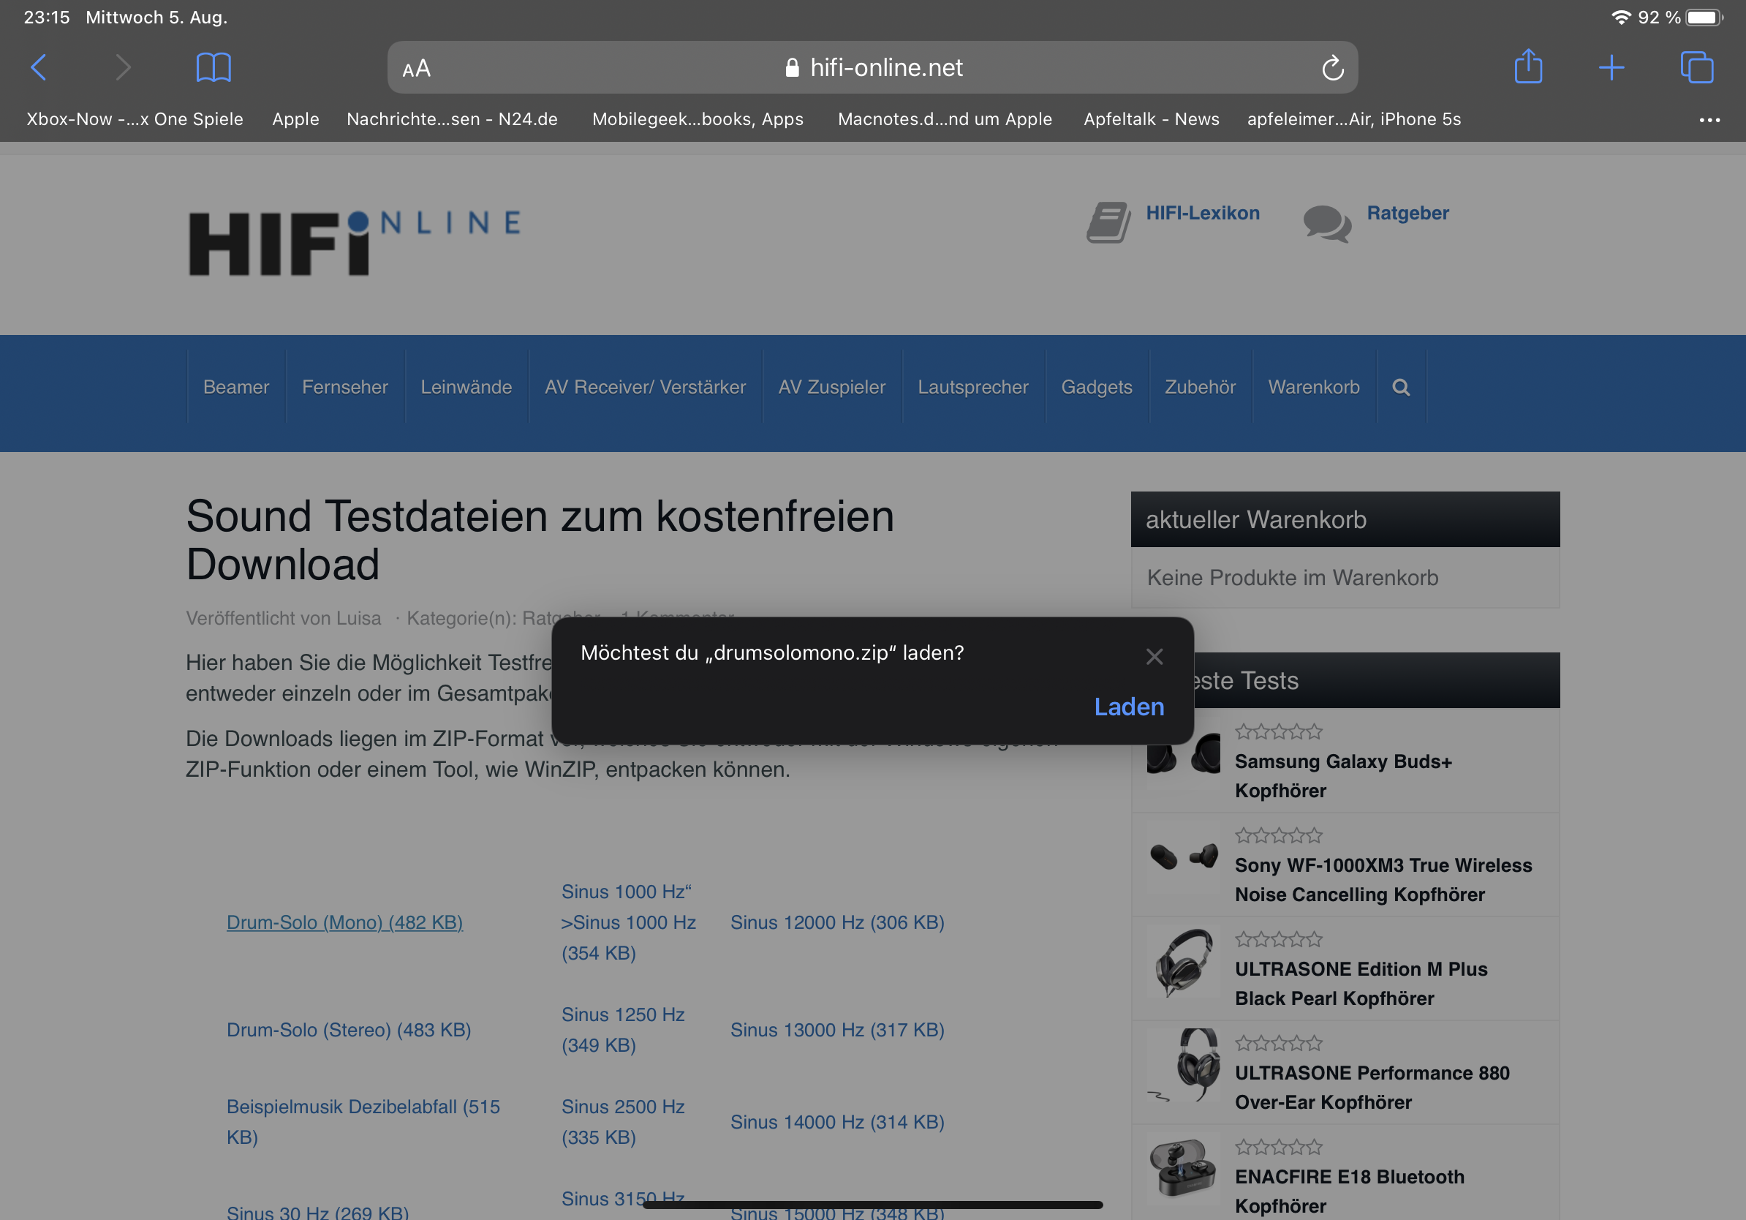
Task: Tap the Safari back arrow
Action: pyautogui.click(x=39, y=67)
